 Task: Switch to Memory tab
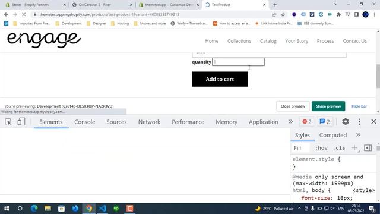click(x=226, y=122)
